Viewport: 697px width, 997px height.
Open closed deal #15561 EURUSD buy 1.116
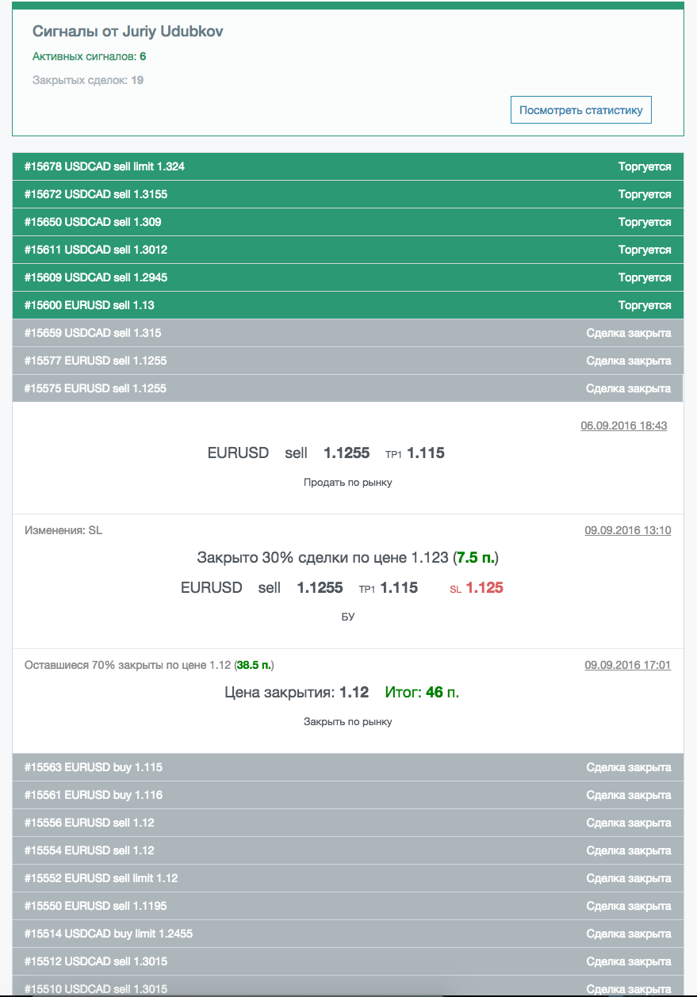[347, 795]
